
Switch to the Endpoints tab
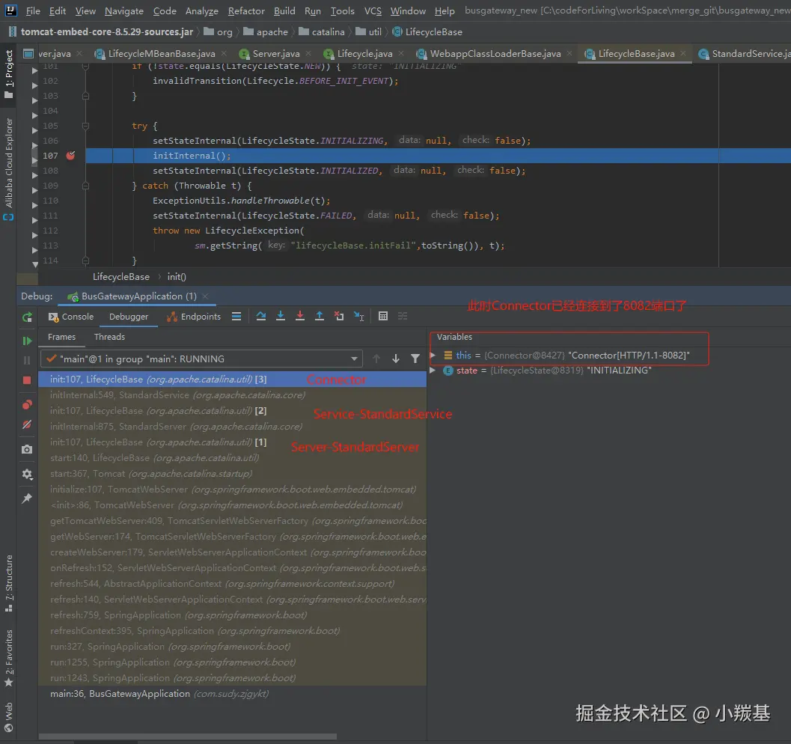[x=195, y=317]
